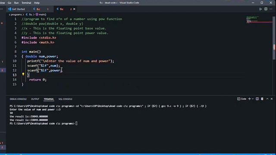
Task: Kill the terminal with the trash icon
Action: point(262,99)
